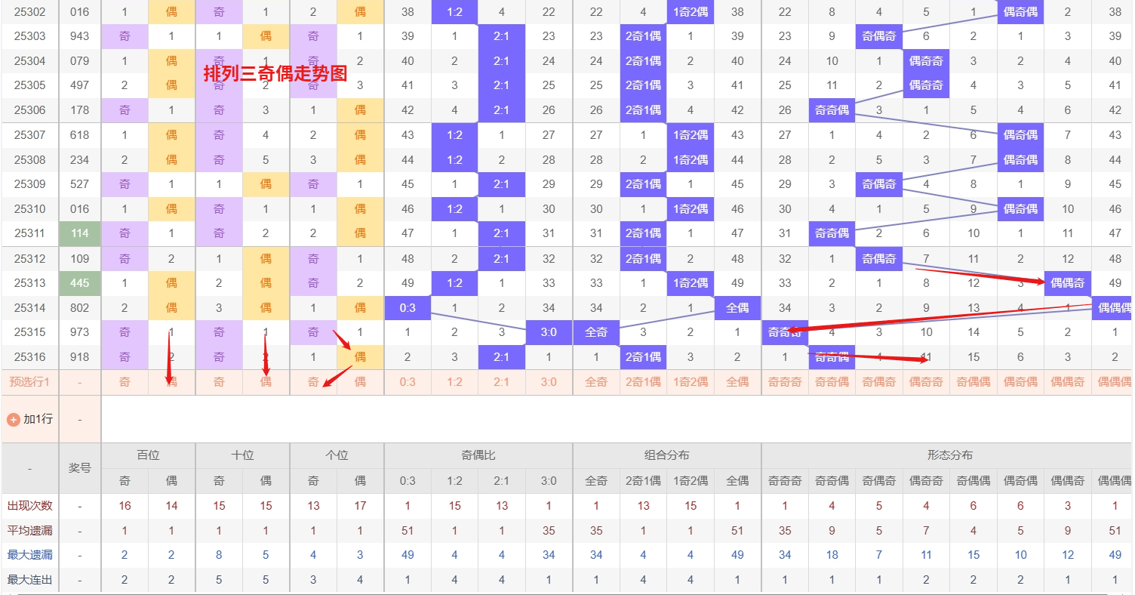Click the green 445 number in row 25313
The width and height of the screenshot is (1135, 595).
coord(80,283)
